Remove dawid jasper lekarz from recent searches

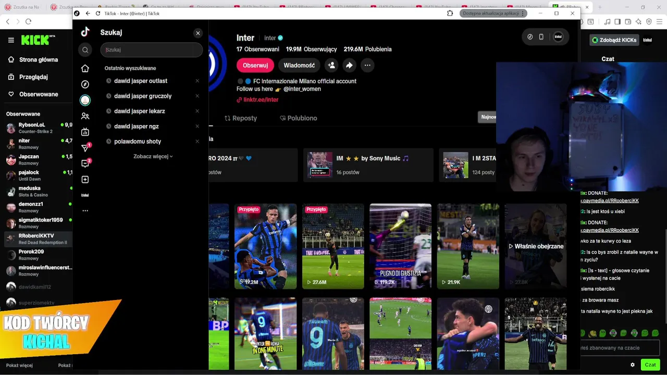coord(197,111)
